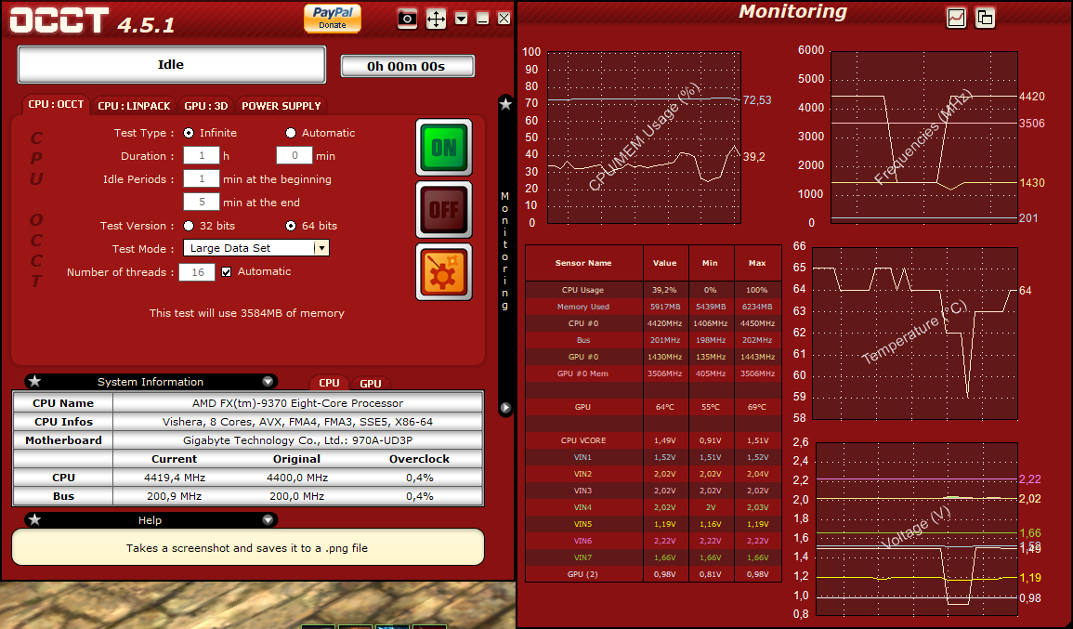The image size is (1073, 629).
Task: Click the Sensor Name column header
Action: 583,263
